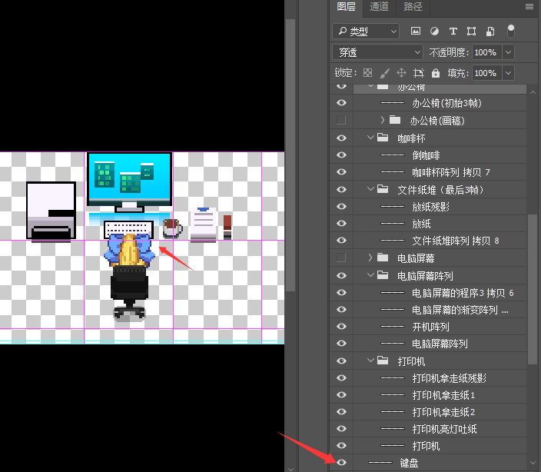Filter for type layers (T icon)
541x472 pixels.
pyautogui.click(x=453, y=32)
